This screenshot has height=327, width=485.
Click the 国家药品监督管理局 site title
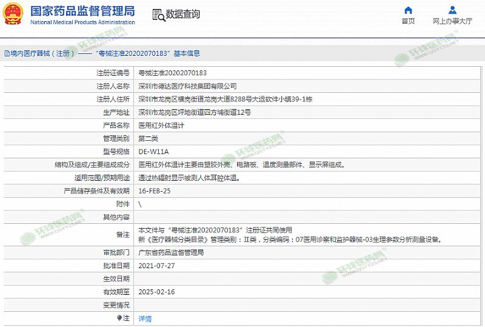[x=82, y=11]
